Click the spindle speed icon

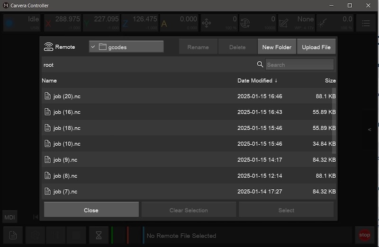point(245,23)
